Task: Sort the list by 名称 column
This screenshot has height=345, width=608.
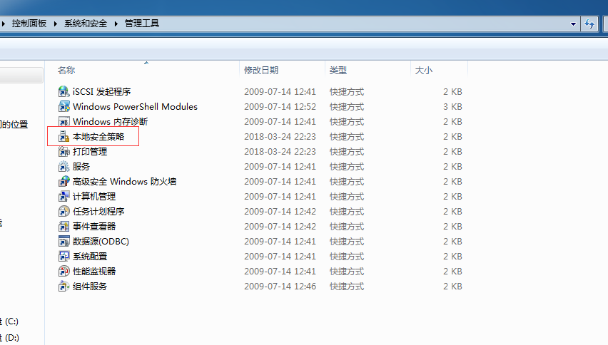Action: click(66, 71)
